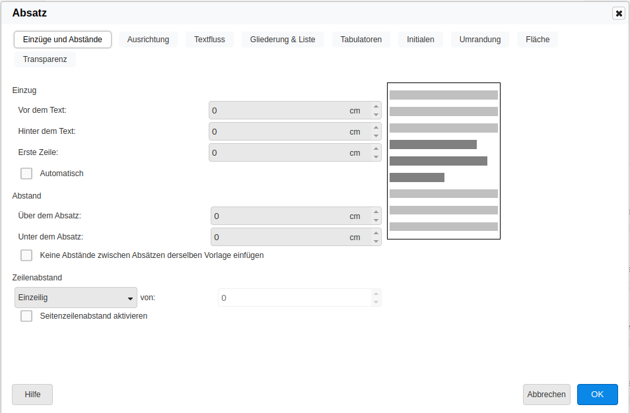630x413 pixels.
Task: Enable Seitenzeilenabstand aktivieren checkbox
Action: coord(26,316)
